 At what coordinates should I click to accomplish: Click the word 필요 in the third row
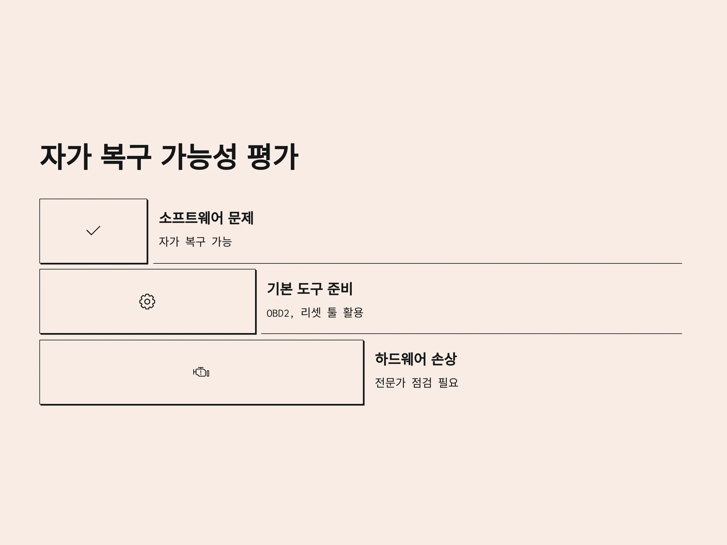[448, 382]
